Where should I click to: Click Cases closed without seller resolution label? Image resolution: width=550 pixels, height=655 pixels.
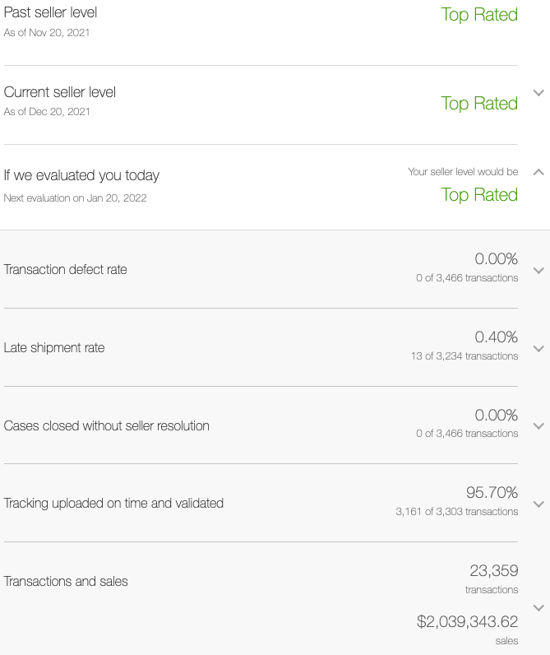tap(106, 425)
